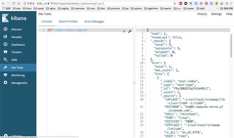The height and width of the screenshot is (138, 234).
Task: Collapse fold marker on line 9
Action: 145,59
